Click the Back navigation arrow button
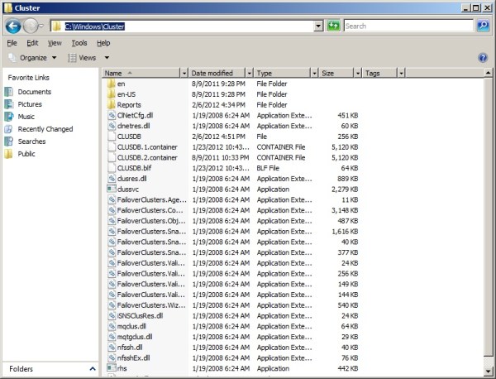This screenshot has height=379, width=496. coord(14,26)
